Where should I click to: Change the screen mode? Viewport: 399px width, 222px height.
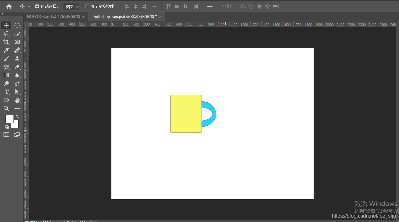(x=17, y=135)
